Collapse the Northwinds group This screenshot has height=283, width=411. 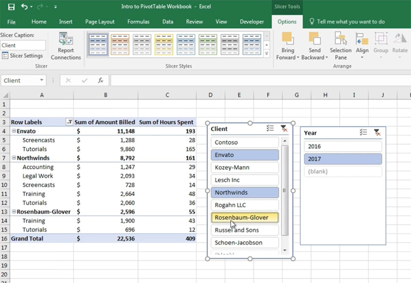coord(14,158)
